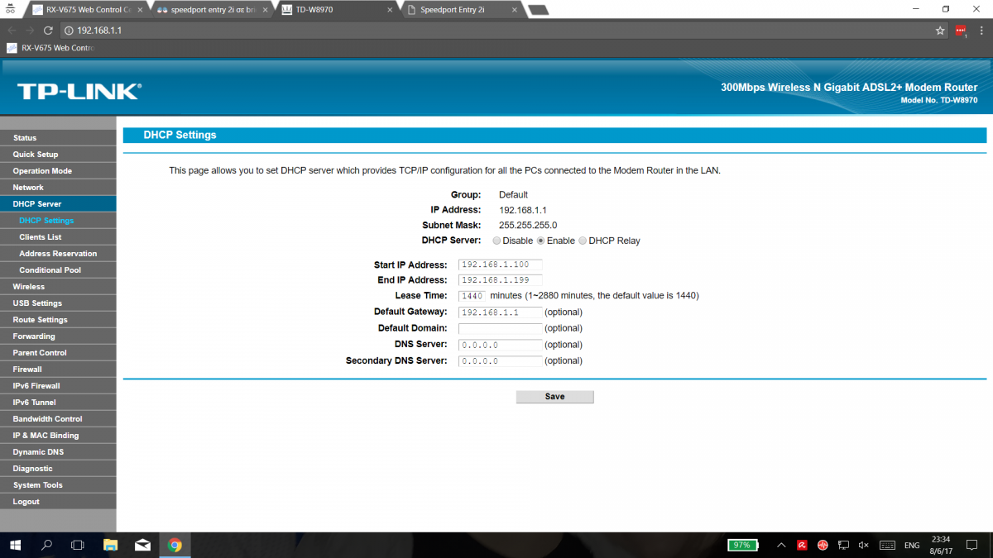The image size is (993, 558).
Task: Open IP & MAC Binding menu
Action: point(58,436)
